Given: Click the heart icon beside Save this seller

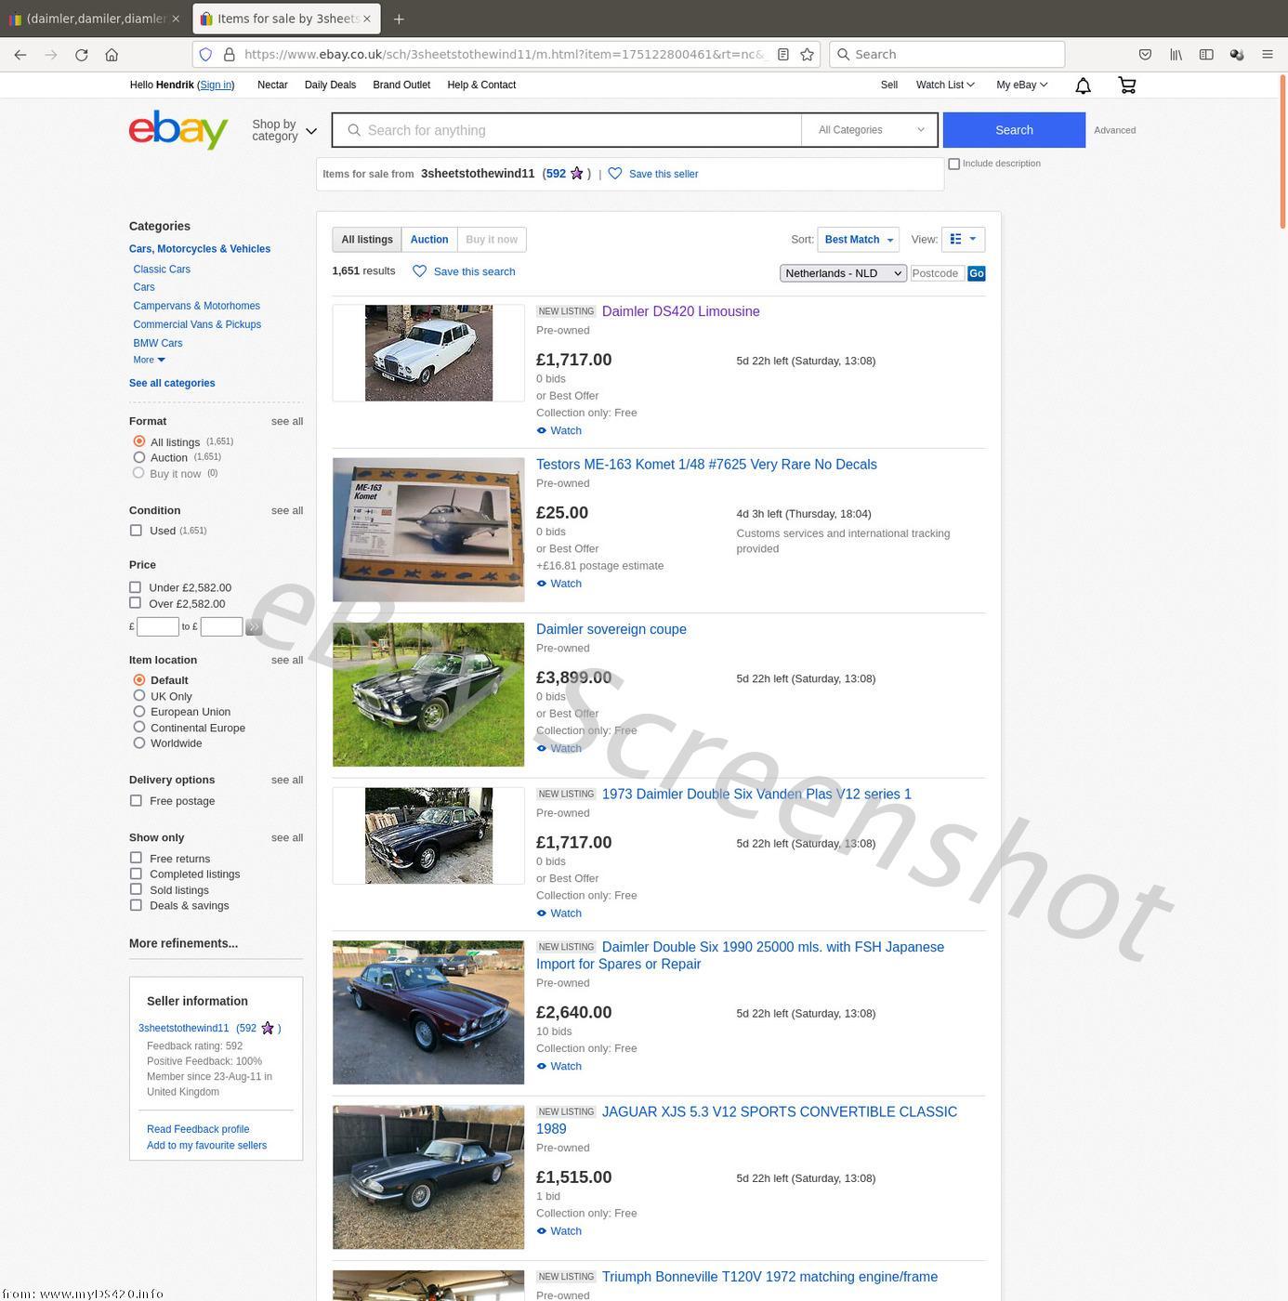Looking at the screenshot, I should [x=615, y=174].
